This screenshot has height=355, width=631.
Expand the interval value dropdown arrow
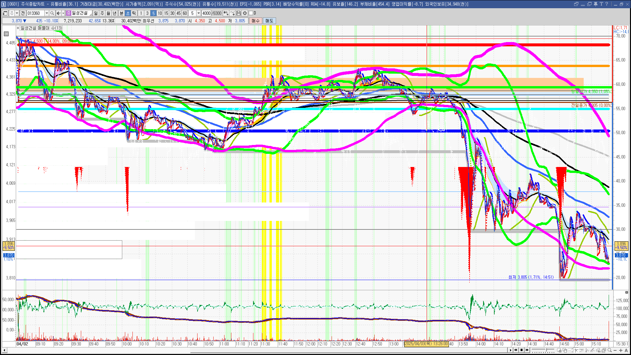pyautogui.click(x=199, y=13)
